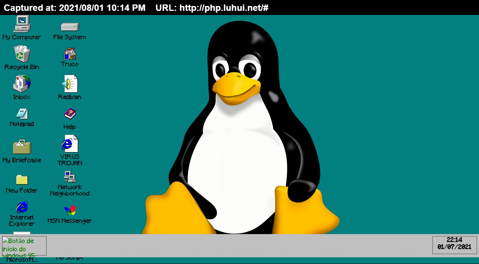The width and height of the screenshot is (479, 264).
Task: Select the "File System" label text
Action: (x=70, y=37)
